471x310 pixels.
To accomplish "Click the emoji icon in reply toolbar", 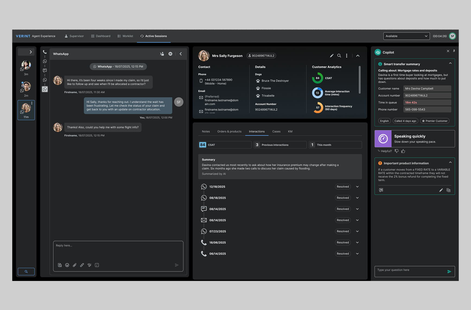I will coord(67,265).
